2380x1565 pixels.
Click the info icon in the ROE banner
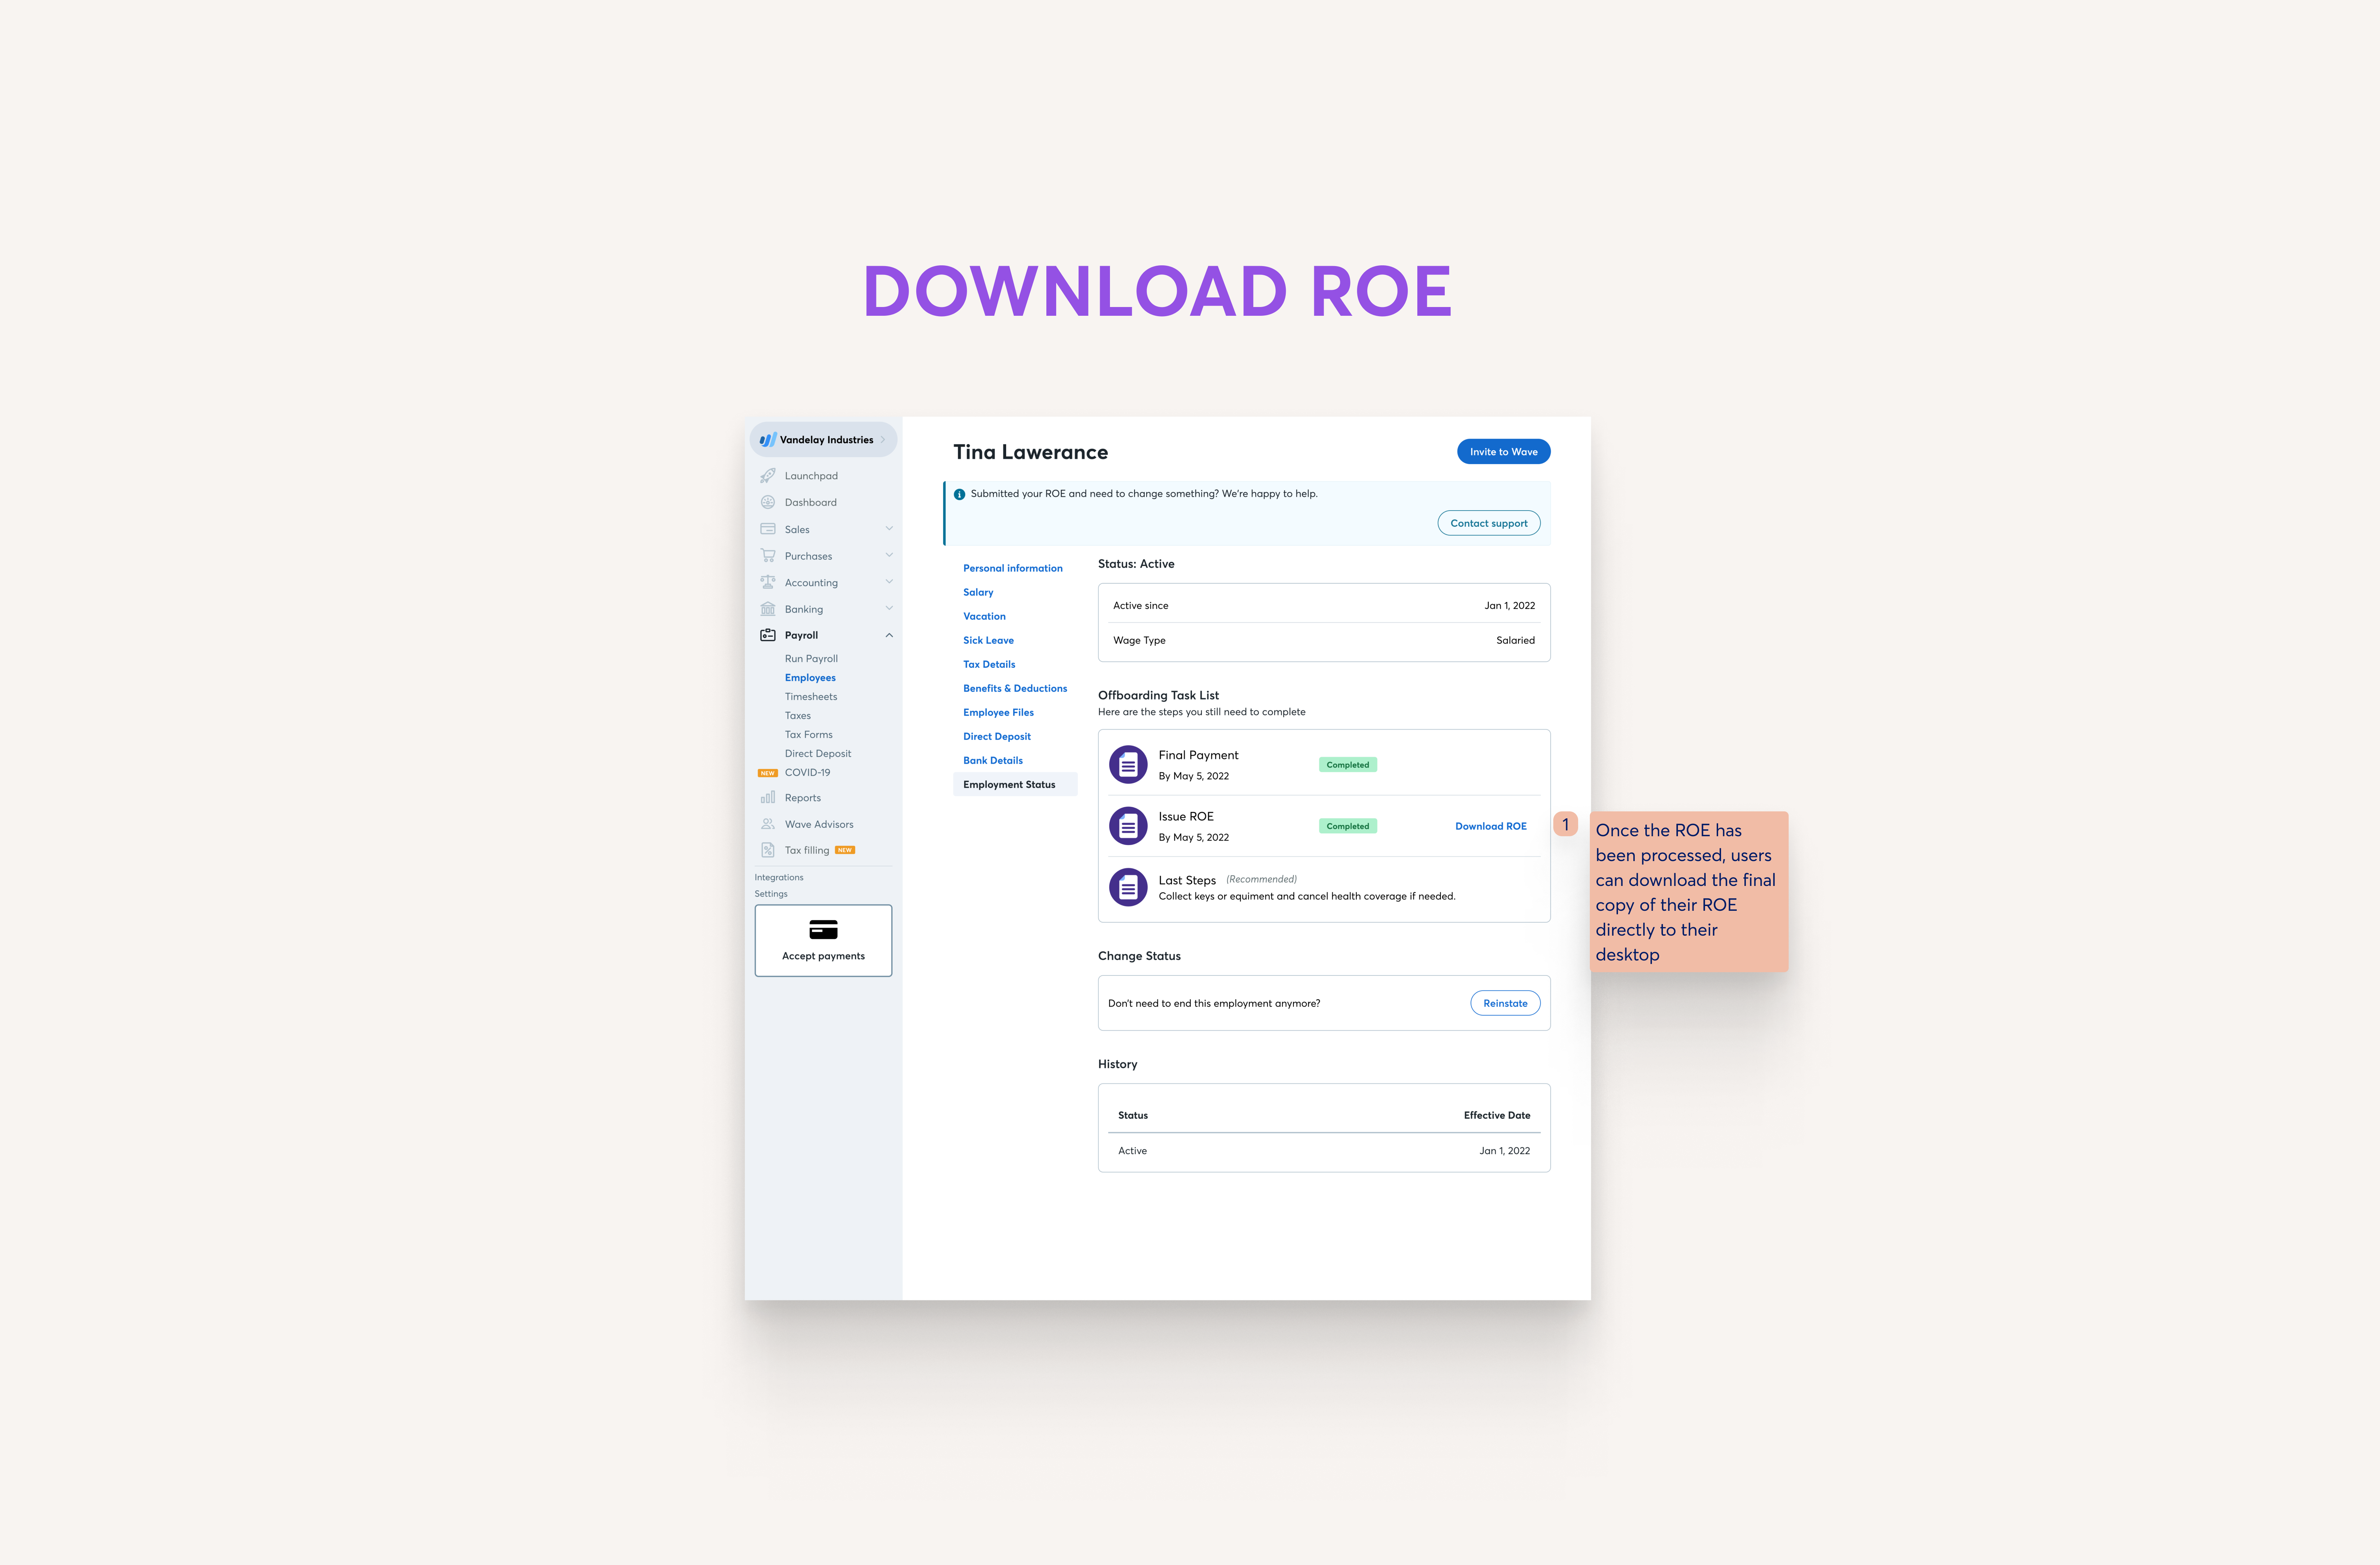coord(959,494)
